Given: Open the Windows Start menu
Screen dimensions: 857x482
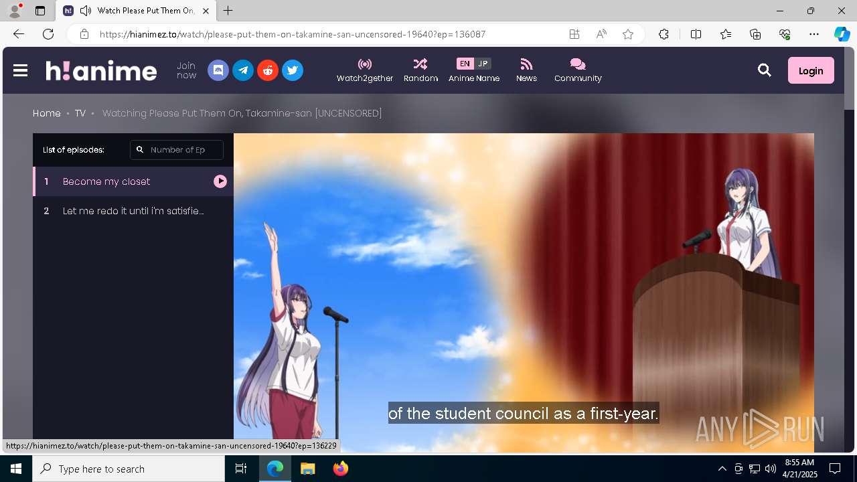Looking at the screenshot, I should pos(16,469).
